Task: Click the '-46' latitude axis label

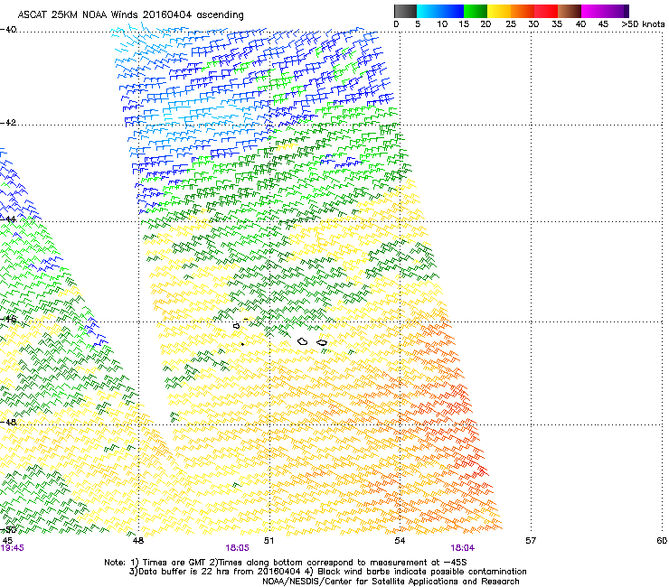Action: click(8, 320)
